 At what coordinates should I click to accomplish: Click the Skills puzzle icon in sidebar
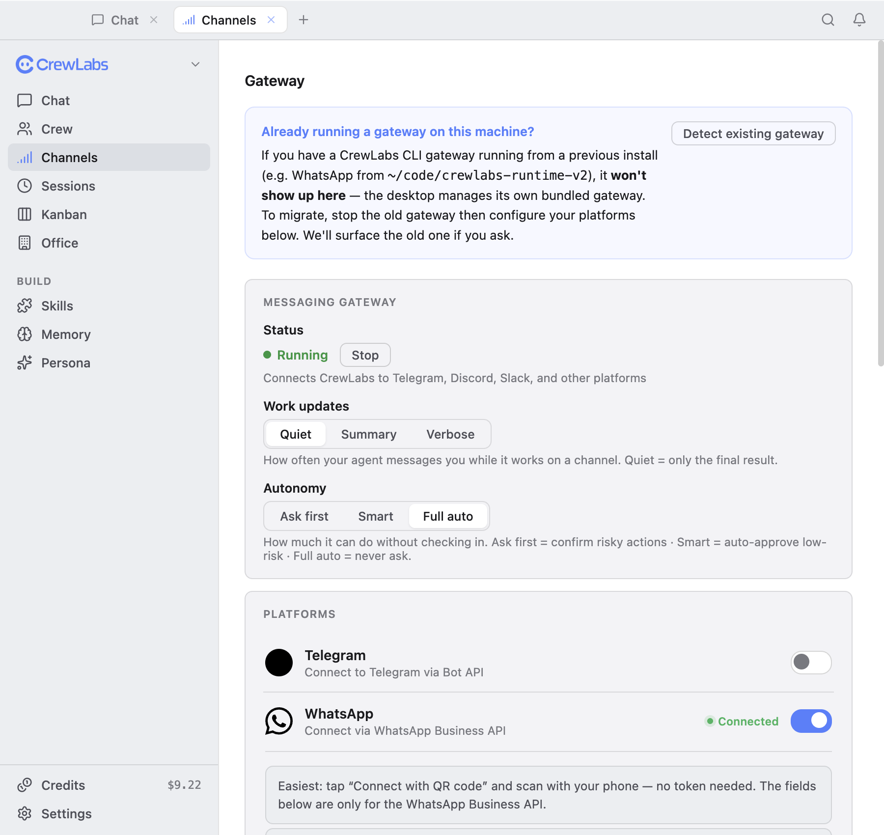pos(25,306)
